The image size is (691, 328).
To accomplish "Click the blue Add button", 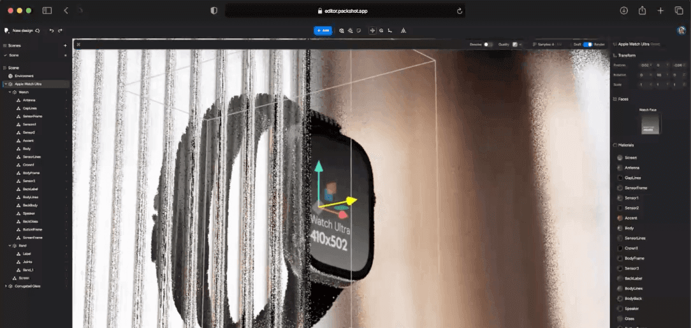I will pos(323,31).
